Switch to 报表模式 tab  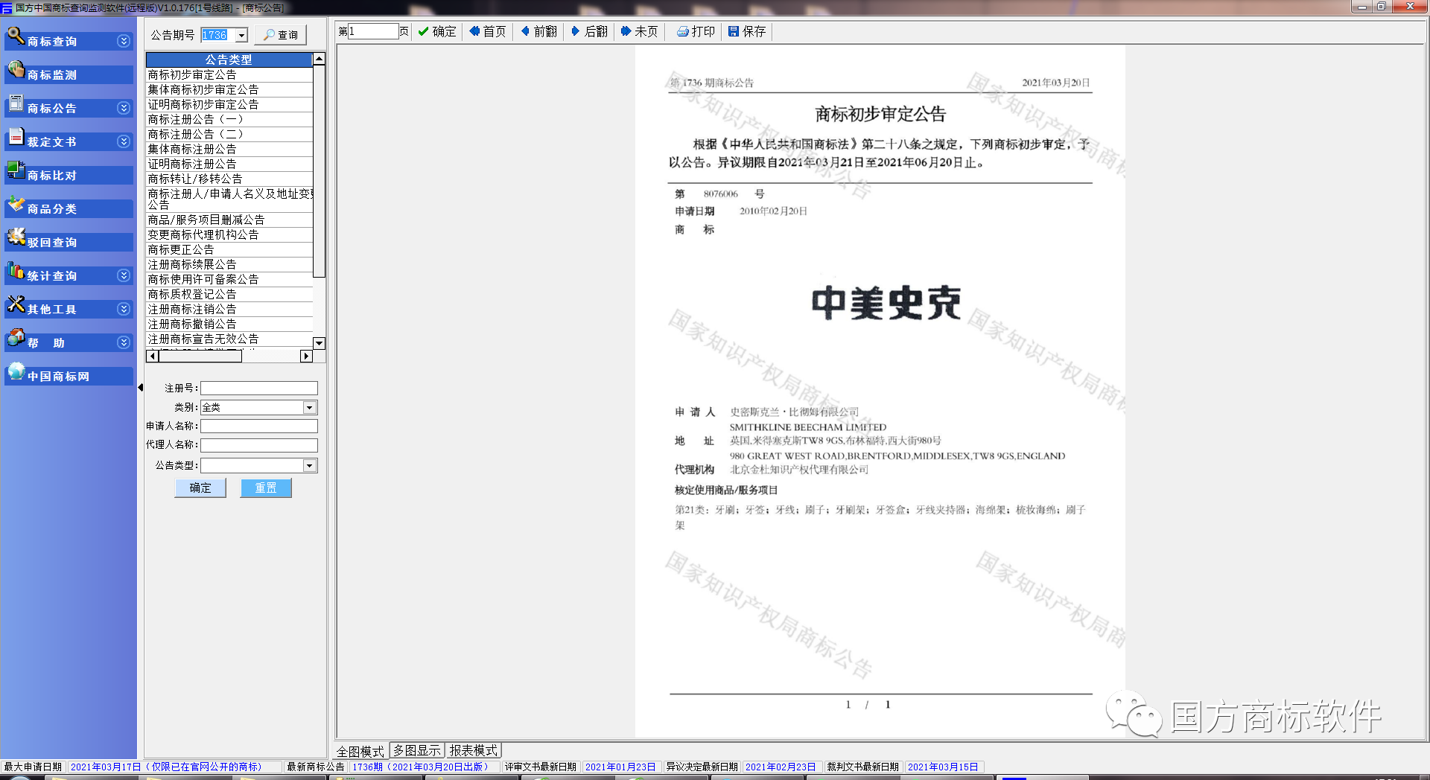point(474,750)
